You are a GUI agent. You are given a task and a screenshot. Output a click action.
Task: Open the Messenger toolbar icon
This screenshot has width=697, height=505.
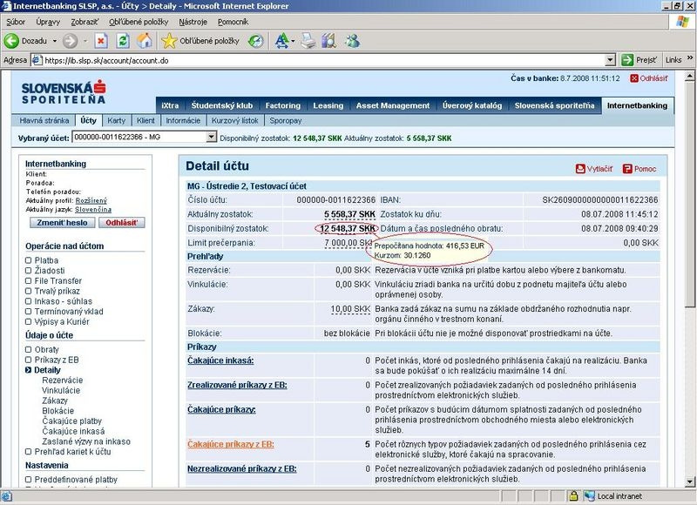tap(352, 40)
